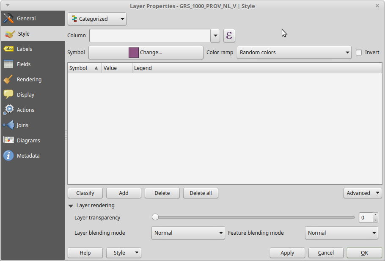Go to the Rendering brush icon
Viewport: 385px width, 261px height.
pyautogui.click(x=8, y=80)
